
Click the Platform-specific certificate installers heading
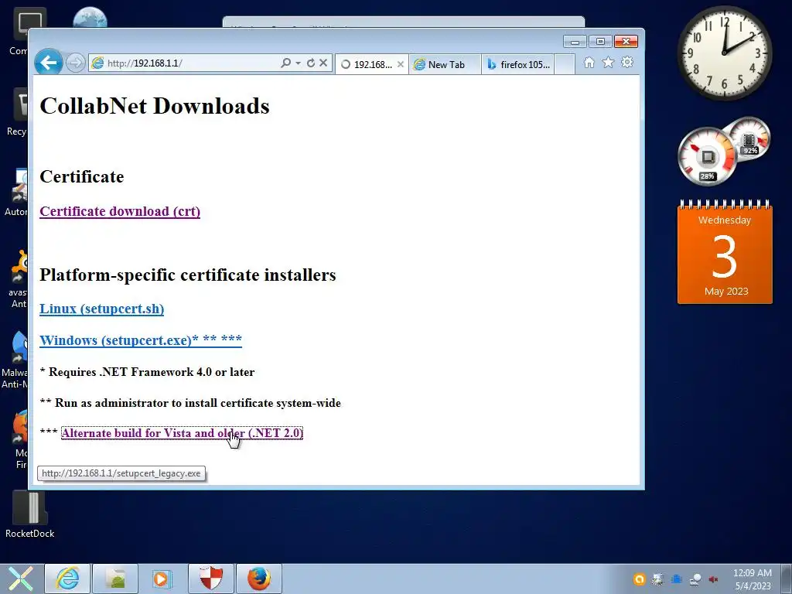pos(187,275)
